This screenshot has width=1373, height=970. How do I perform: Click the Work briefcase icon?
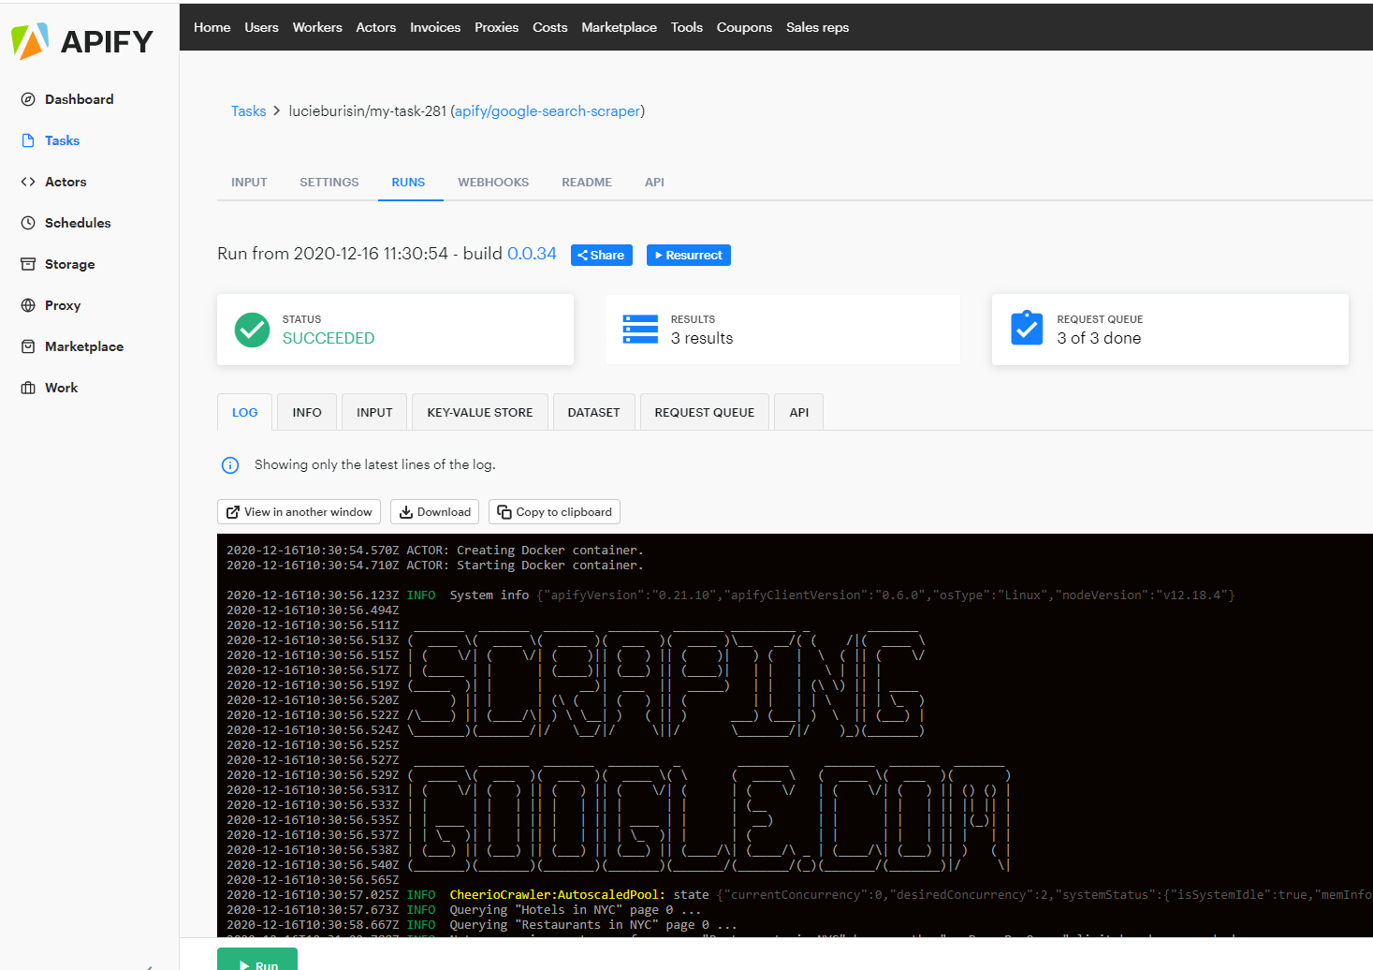point(28,388)
